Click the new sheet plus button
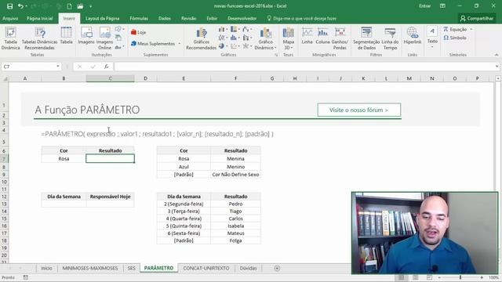The width and height of the screenshot is (502, 282). [x=277, y=268]
